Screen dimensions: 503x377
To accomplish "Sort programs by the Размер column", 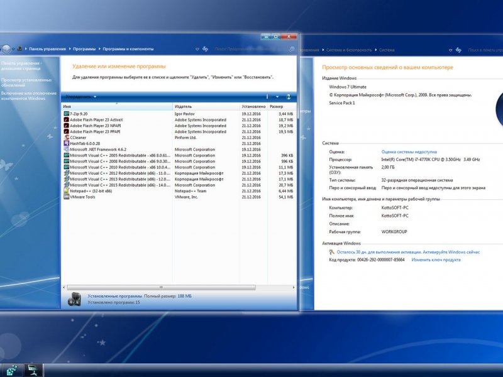I will click(x=281, y=106).
